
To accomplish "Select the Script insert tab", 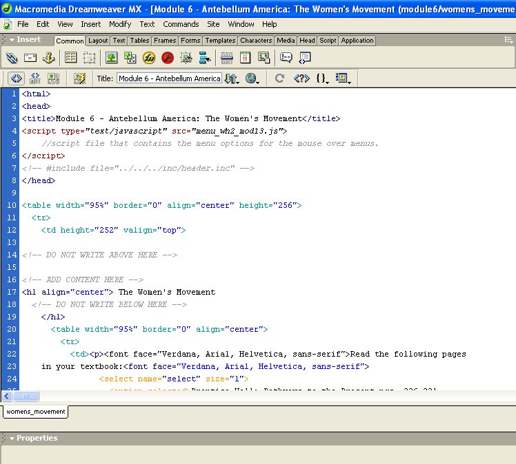I will click(328, 41).
